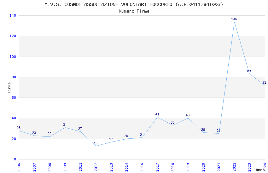Select year 2017 on the x-axis
This screenshot has height=173, width=268.
coord(157,167)
